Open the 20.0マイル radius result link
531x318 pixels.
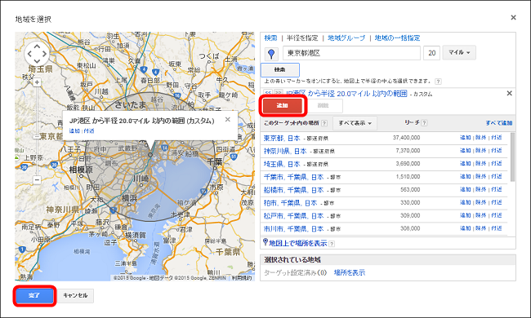tap(346, 93)
